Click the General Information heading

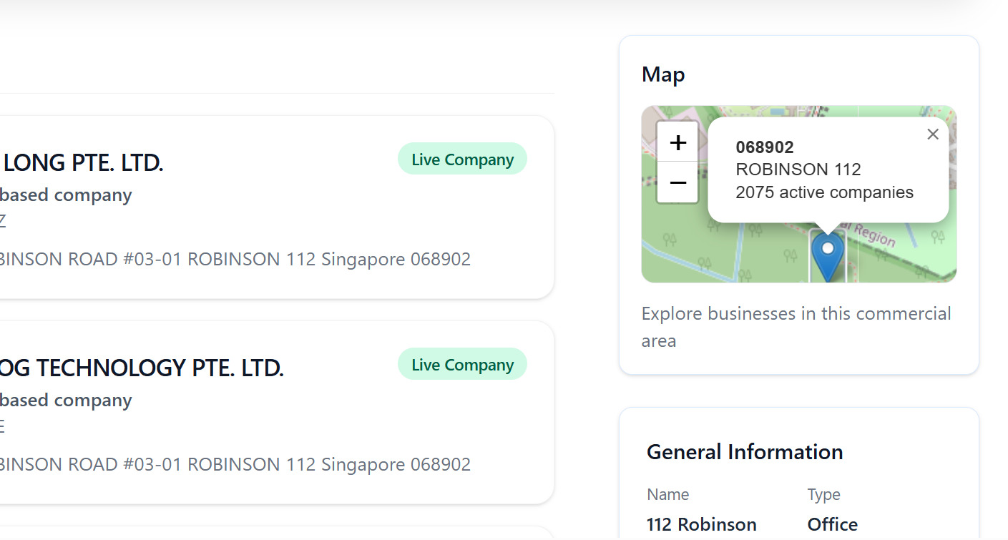pyautogui.click(x=744, y=451)
